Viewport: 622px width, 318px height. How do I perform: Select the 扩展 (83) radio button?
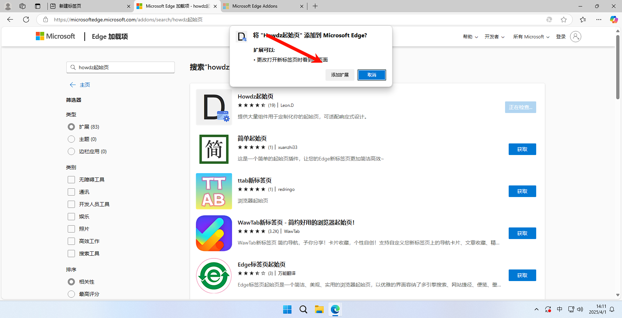[71, 127]
